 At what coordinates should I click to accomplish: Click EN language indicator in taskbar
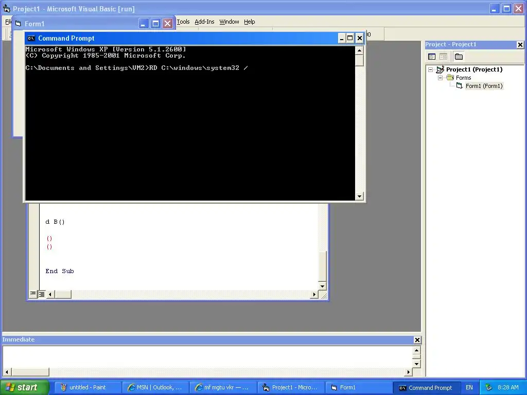click(469, 388)
